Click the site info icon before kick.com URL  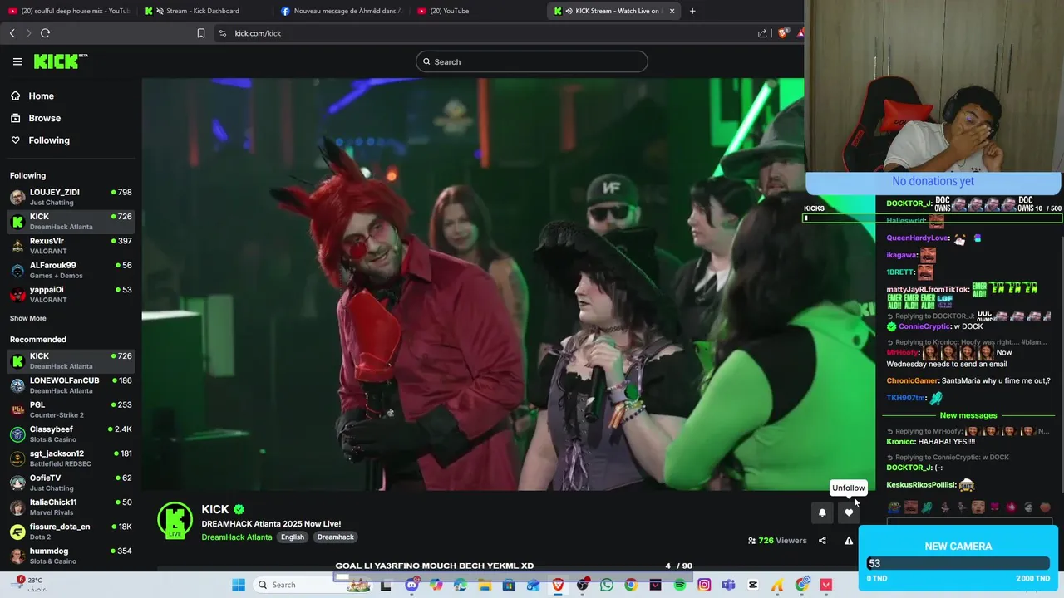[222, 33]
